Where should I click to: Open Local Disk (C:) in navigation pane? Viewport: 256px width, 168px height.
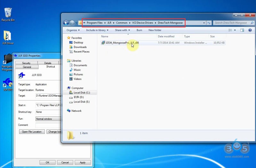click(82, 93)
